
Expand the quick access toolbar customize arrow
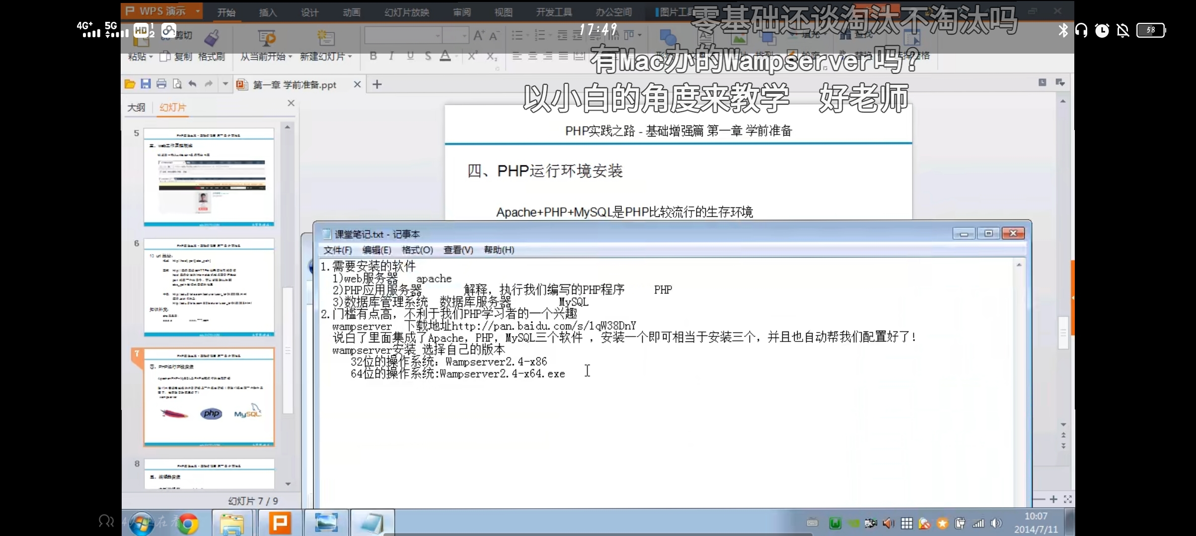point(225,84)
